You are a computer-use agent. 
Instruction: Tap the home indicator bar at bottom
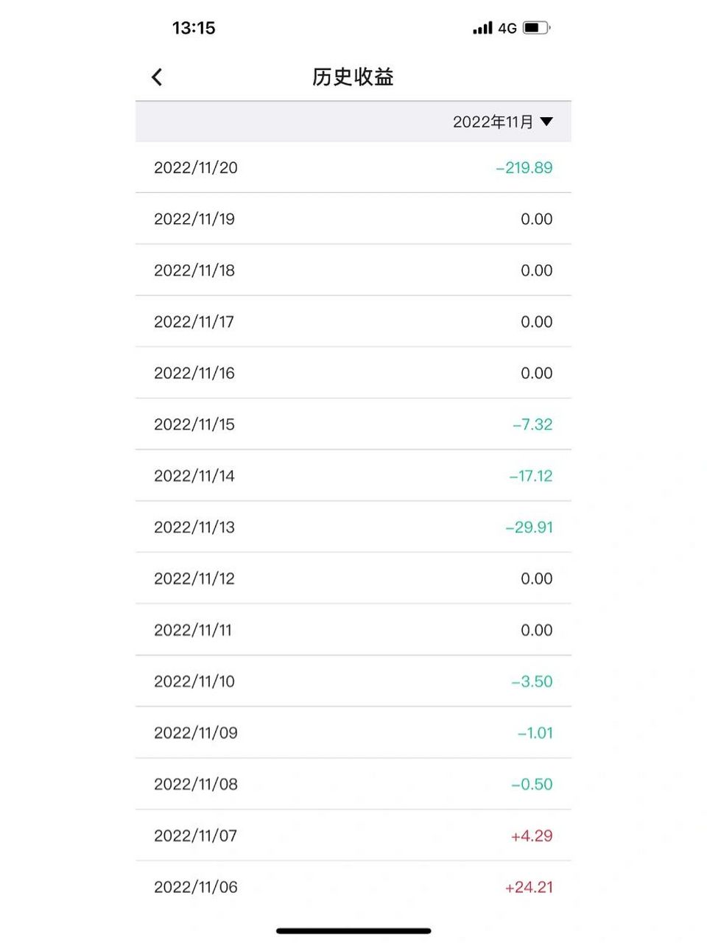coord(353,931)
